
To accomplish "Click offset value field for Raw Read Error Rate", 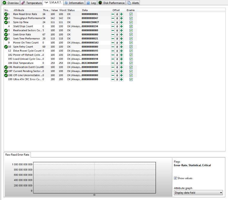I will pos(117,14).
